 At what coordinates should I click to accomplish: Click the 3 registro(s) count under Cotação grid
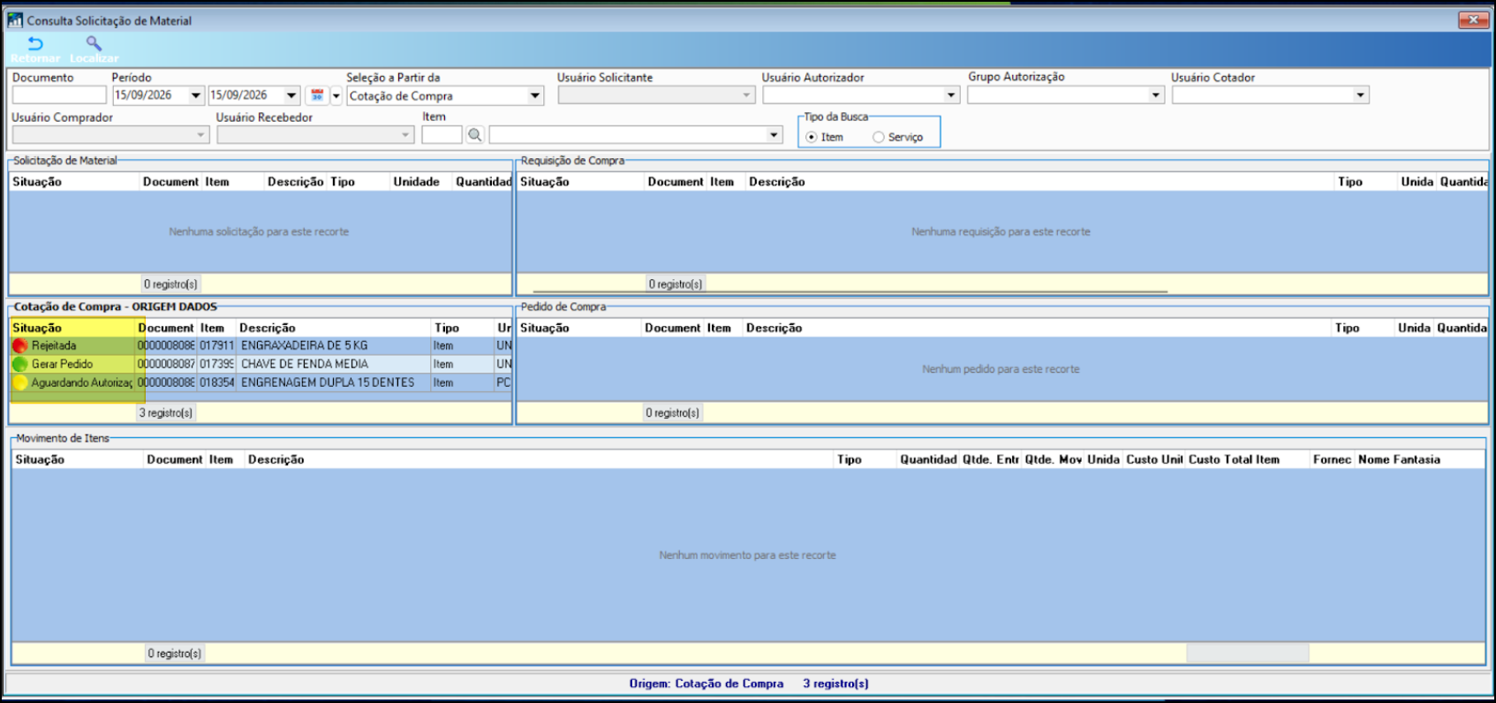coord(166,412)
